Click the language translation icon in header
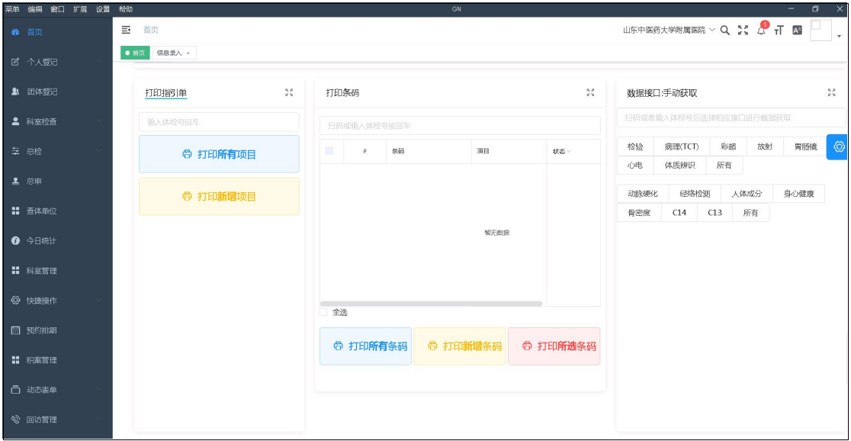Screen dimensions: 851x441 797,31
